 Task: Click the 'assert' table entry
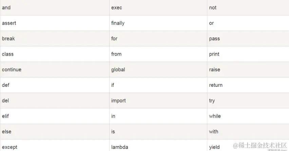9,23
